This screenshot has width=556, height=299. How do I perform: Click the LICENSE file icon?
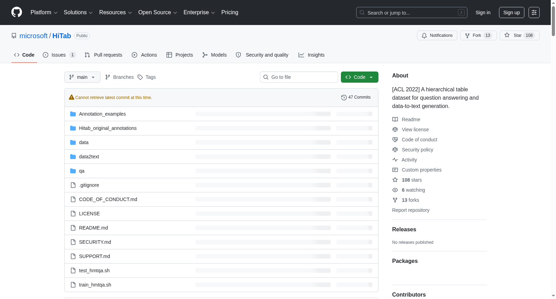[x=73, y=214]
